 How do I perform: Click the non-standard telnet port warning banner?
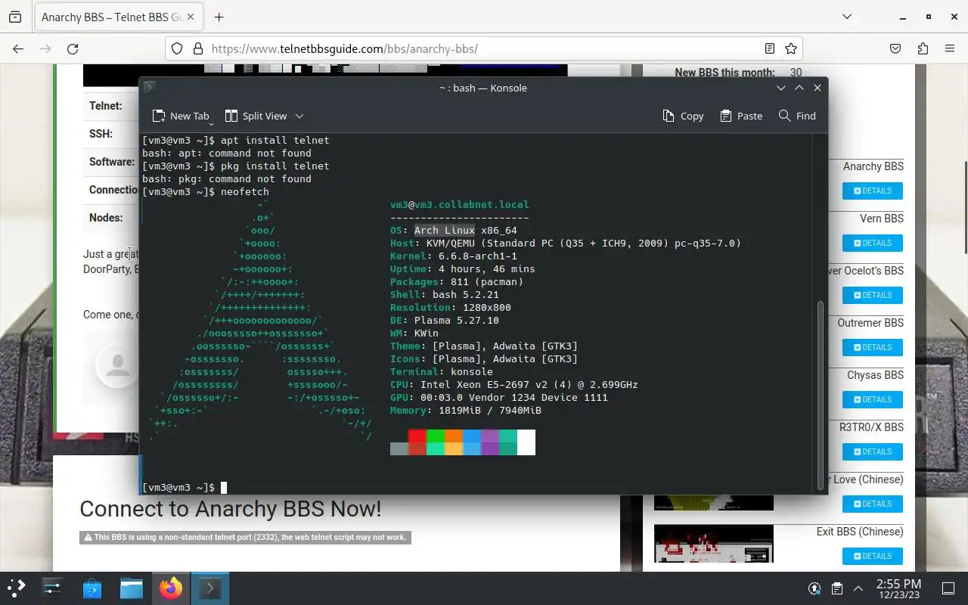pyautogui.click(x=245, y=538)
